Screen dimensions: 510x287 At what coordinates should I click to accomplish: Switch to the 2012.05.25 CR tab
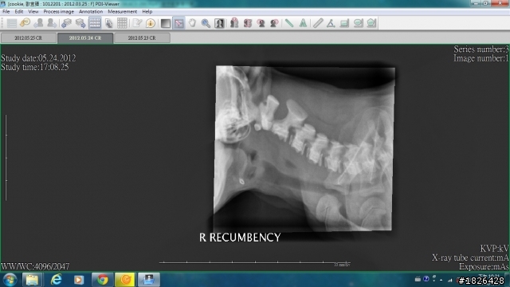(29, 37)
